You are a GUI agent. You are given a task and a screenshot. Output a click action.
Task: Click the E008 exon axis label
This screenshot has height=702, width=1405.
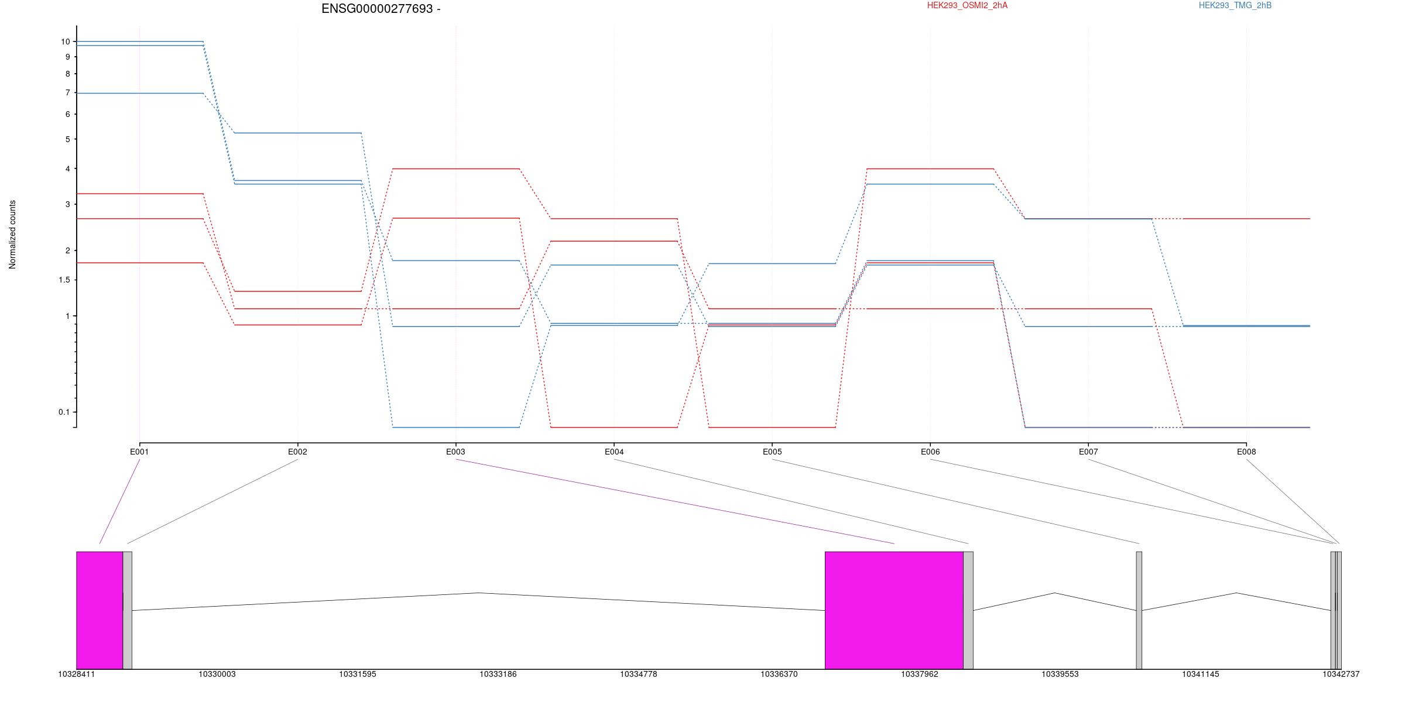(1246, 452)
